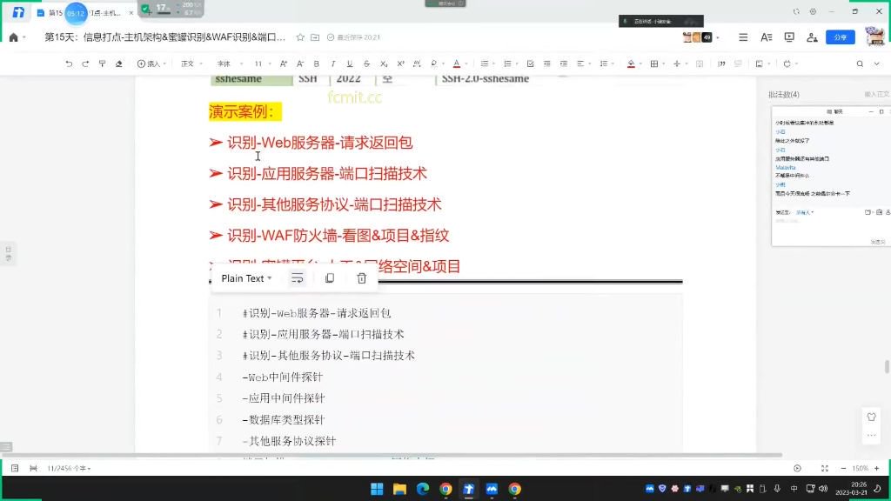
Task: Decrease font size with A- icon
Action: [x=300, y=63]
